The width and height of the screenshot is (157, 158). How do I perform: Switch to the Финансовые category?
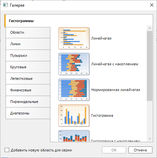[28, 90]
